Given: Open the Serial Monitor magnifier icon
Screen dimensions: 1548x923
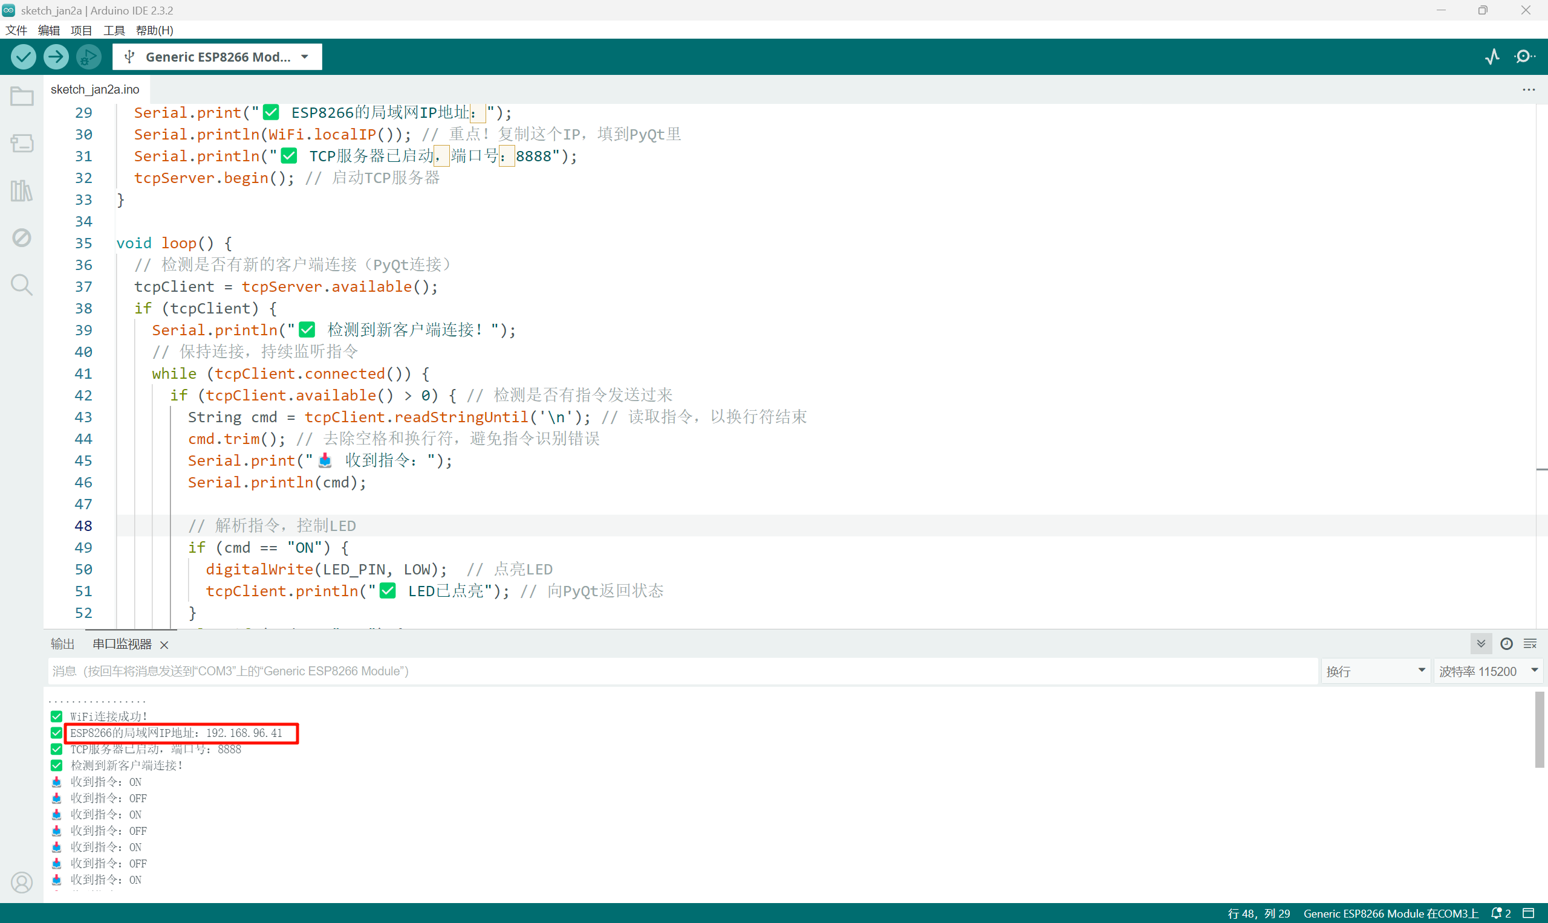Looking at the screenshot, I should (1524, 57).
